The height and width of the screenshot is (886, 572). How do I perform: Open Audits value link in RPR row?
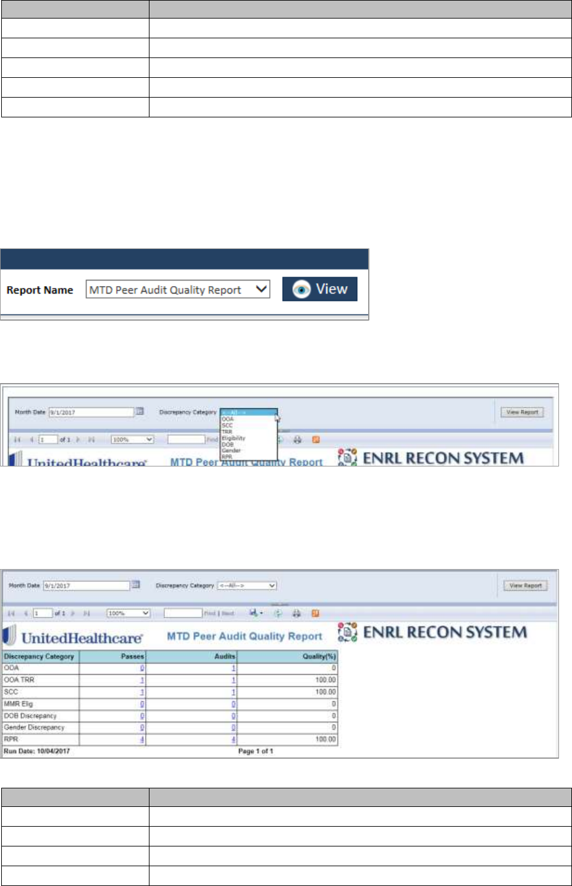pyautogui.click(x=233, y=739)
